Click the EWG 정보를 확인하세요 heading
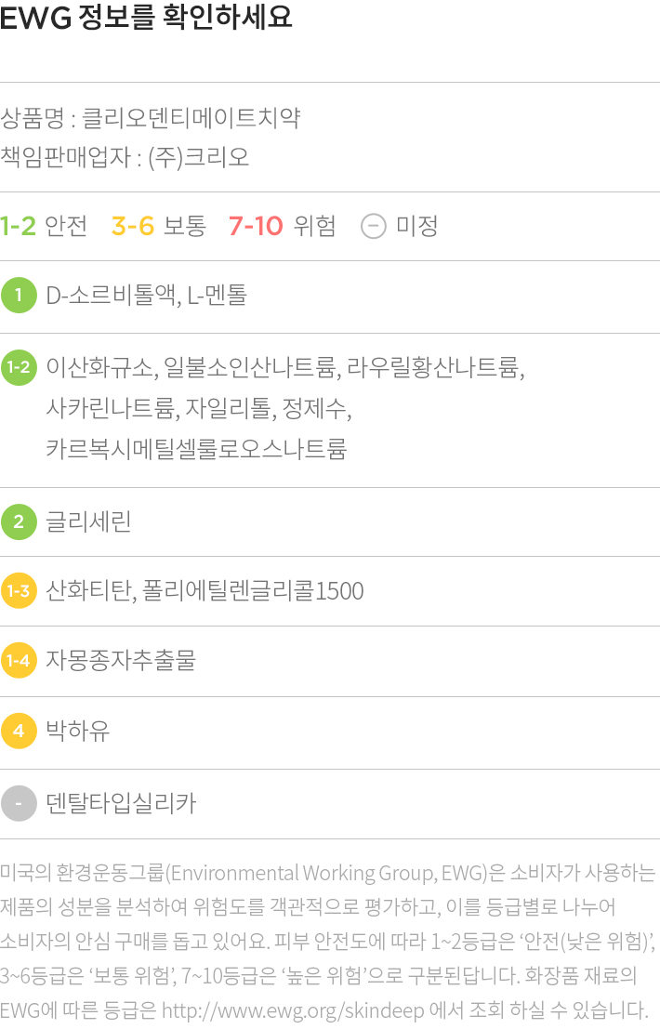 (146, 17)
